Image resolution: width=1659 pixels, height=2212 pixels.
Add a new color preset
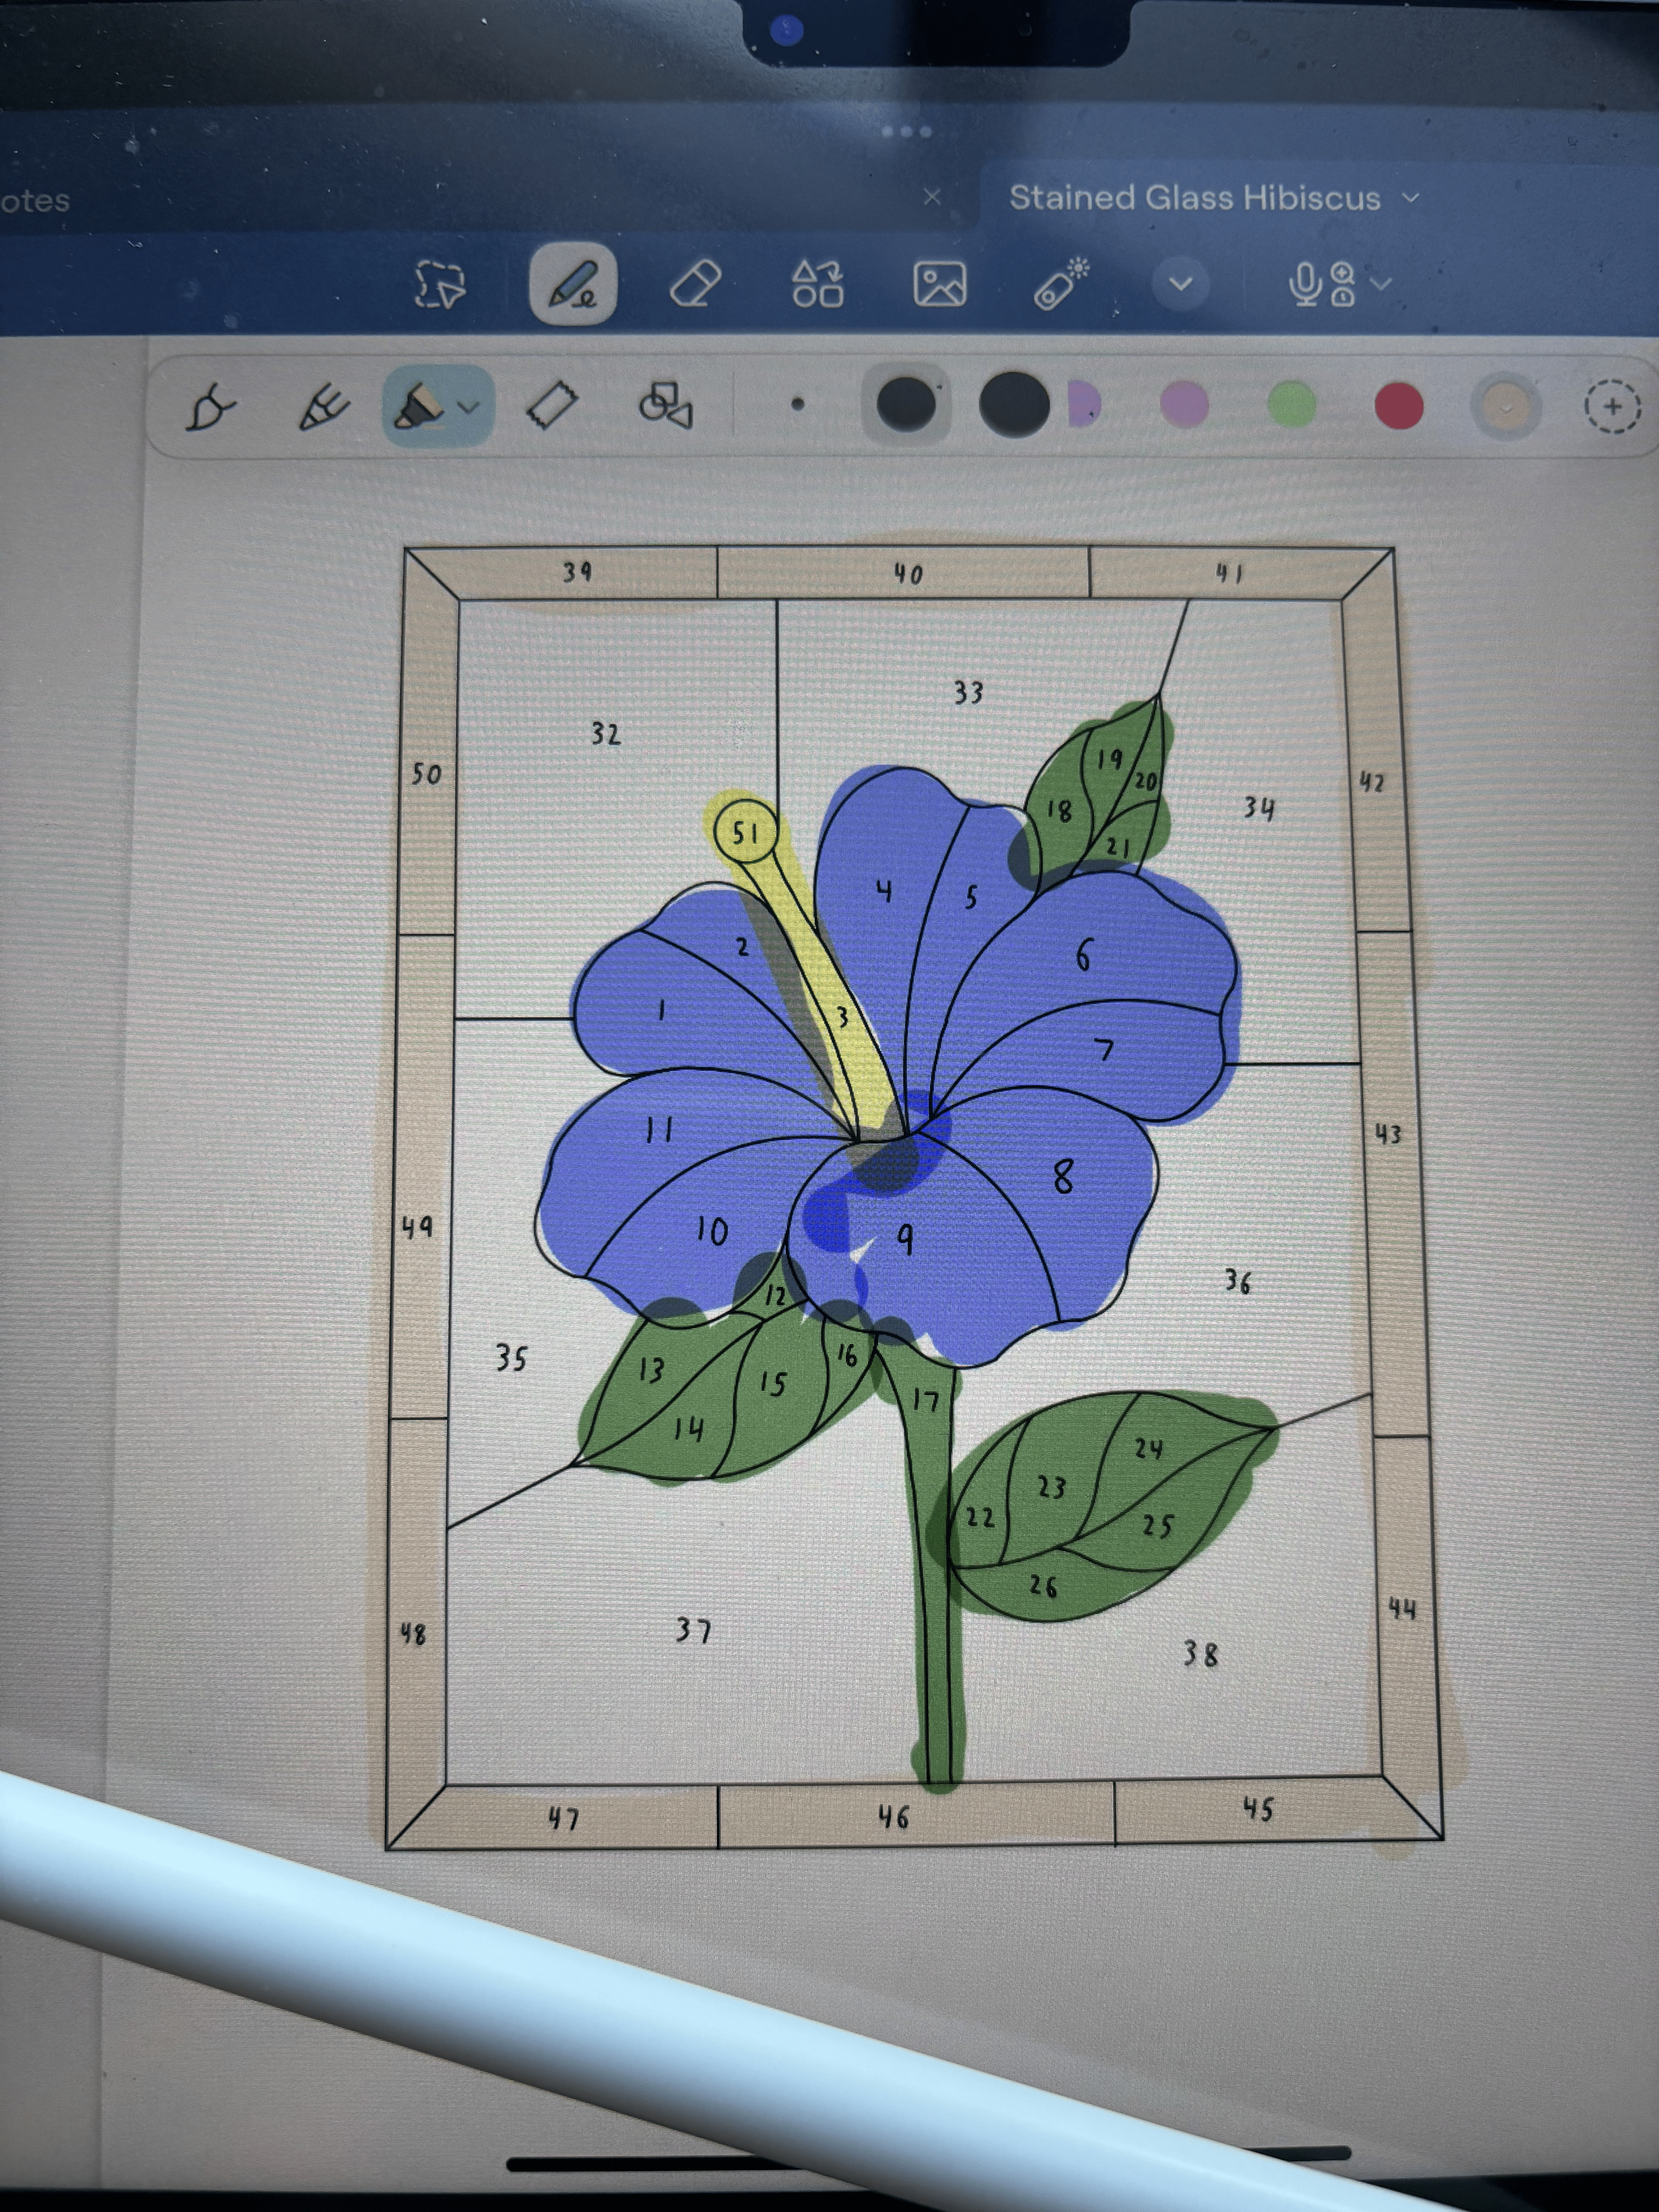tap(1612, 407)
